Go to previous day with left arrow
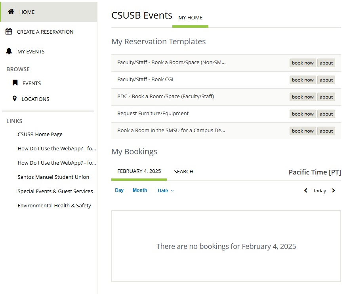Screen dimensions: 351x294 point(305,190)
